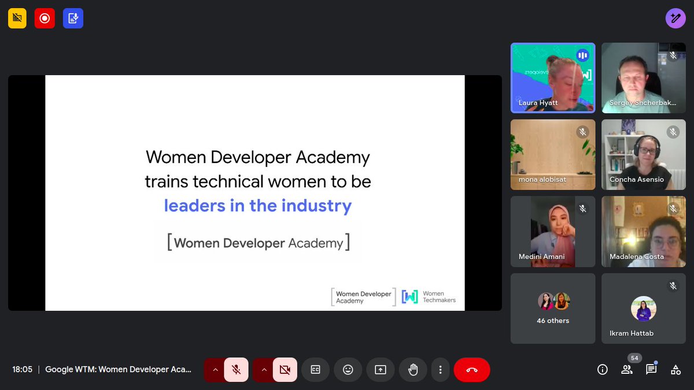Select mona alobisat's video tile
694x390 pixels.
click(x=553, y=155)
